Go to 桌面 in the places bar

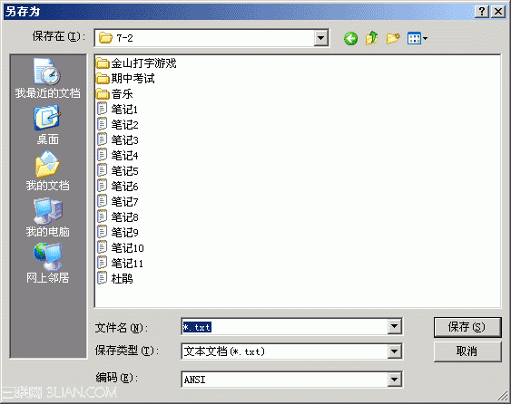(x=47, y=125)
